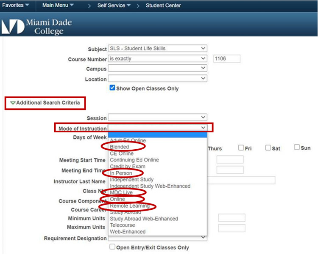Select the blank highlighted option in list

158,135
